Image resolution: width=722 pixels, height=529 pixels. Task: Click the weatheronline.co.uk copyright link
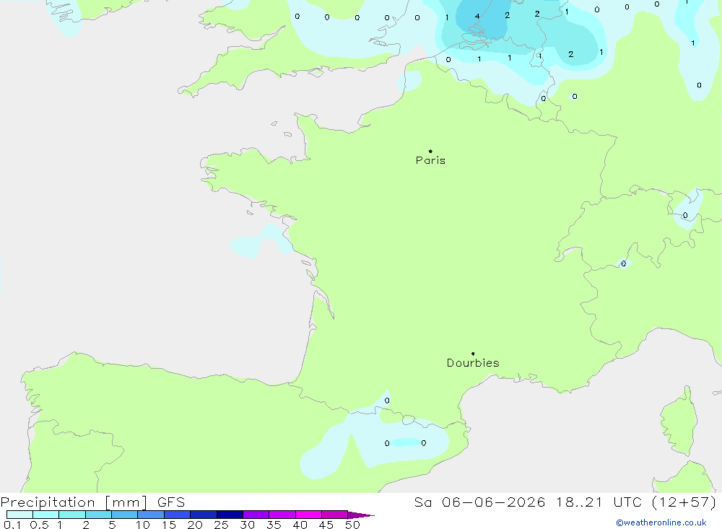[x=661, y=523]
